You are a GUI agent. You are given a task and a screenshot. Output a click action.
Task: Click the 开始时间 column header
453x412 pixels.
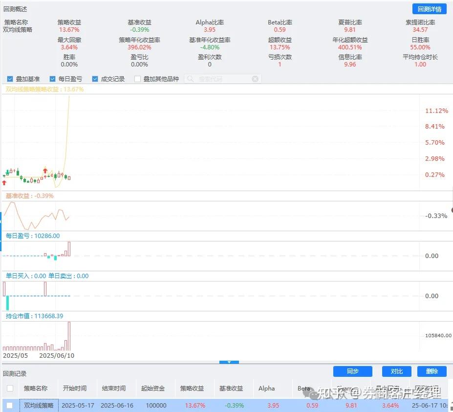pyautogui.click(x=76, y=388)
